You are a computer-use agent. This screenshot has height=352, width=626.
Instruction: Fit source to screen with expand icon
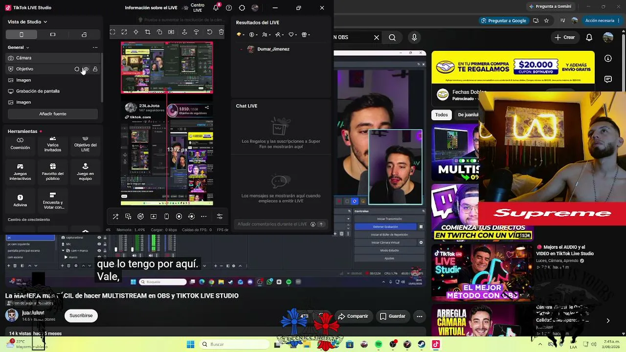click(x=124, y=32)
